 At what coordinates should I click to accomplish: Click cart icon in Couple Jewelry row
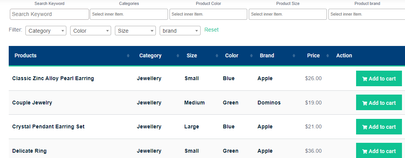coord(365,103)
